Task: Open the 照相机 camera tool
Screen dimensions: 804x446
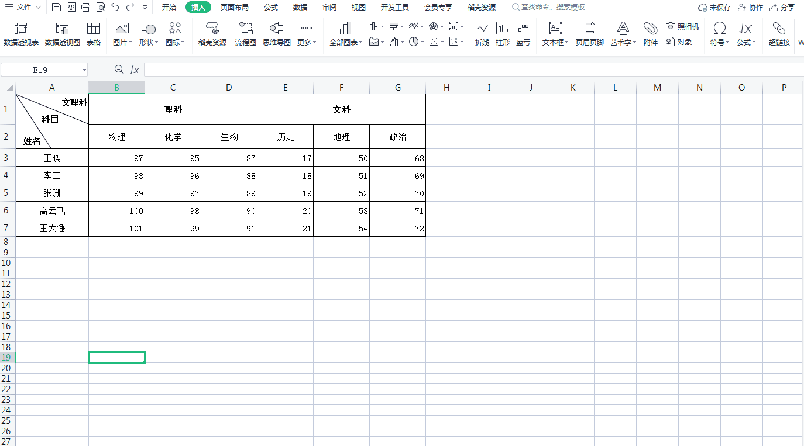Action: [682, 27]
